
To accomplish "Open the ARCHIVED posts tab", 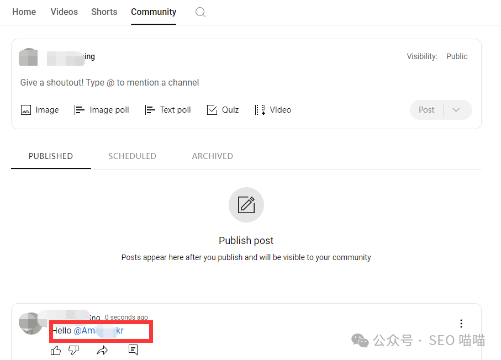I will [x=213, y=156].
